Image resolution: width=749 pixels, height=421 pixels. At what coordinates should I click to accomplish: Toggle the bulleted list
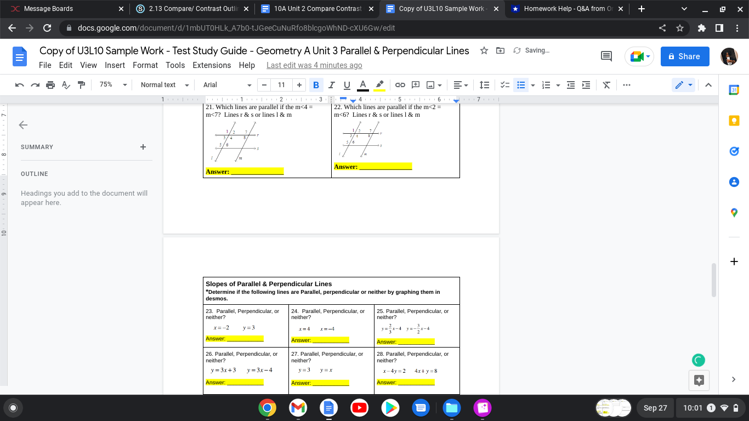[521, 84]
